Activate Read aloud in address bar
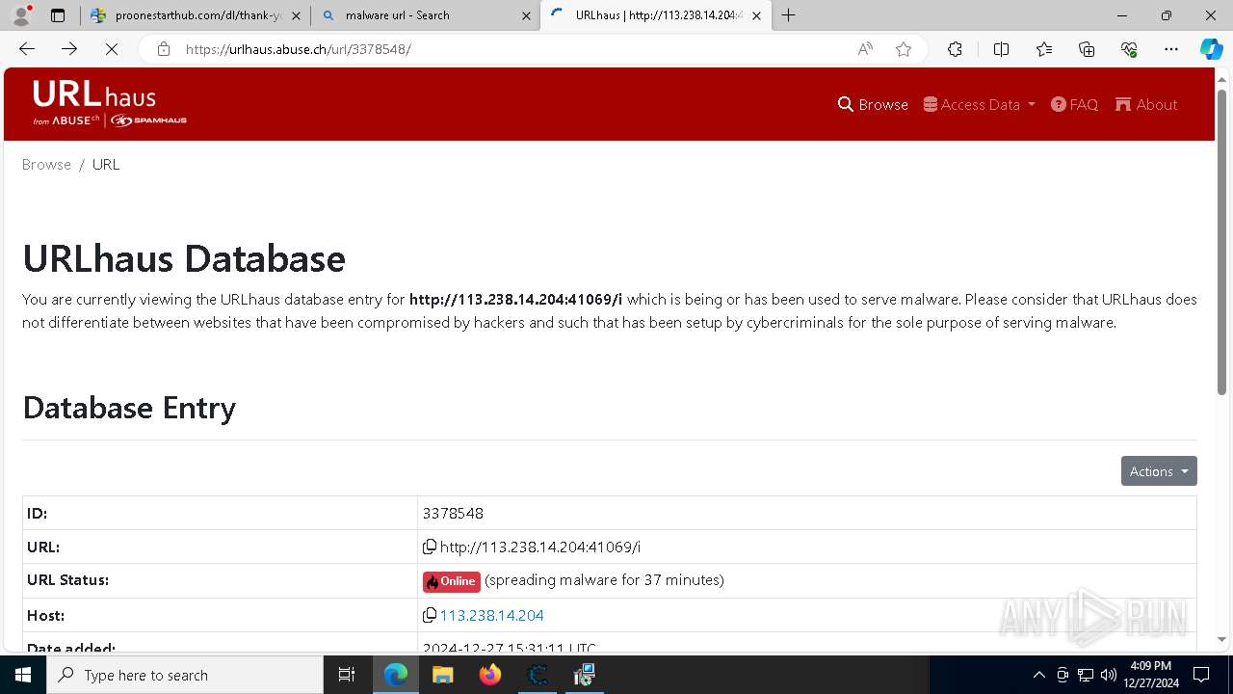 pyautogui.click(x=865, y=49)
